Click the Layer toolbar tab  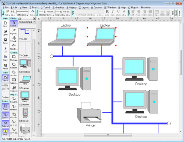coord(180,13)
